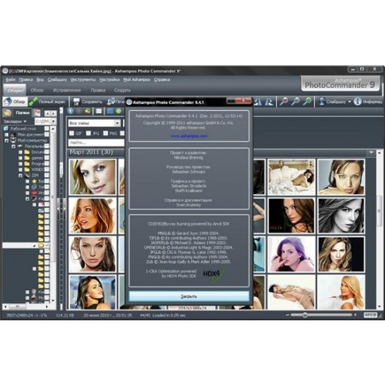
Task: Open the Закладки bookmarks dropdown
Action: [x=15, y=121]
